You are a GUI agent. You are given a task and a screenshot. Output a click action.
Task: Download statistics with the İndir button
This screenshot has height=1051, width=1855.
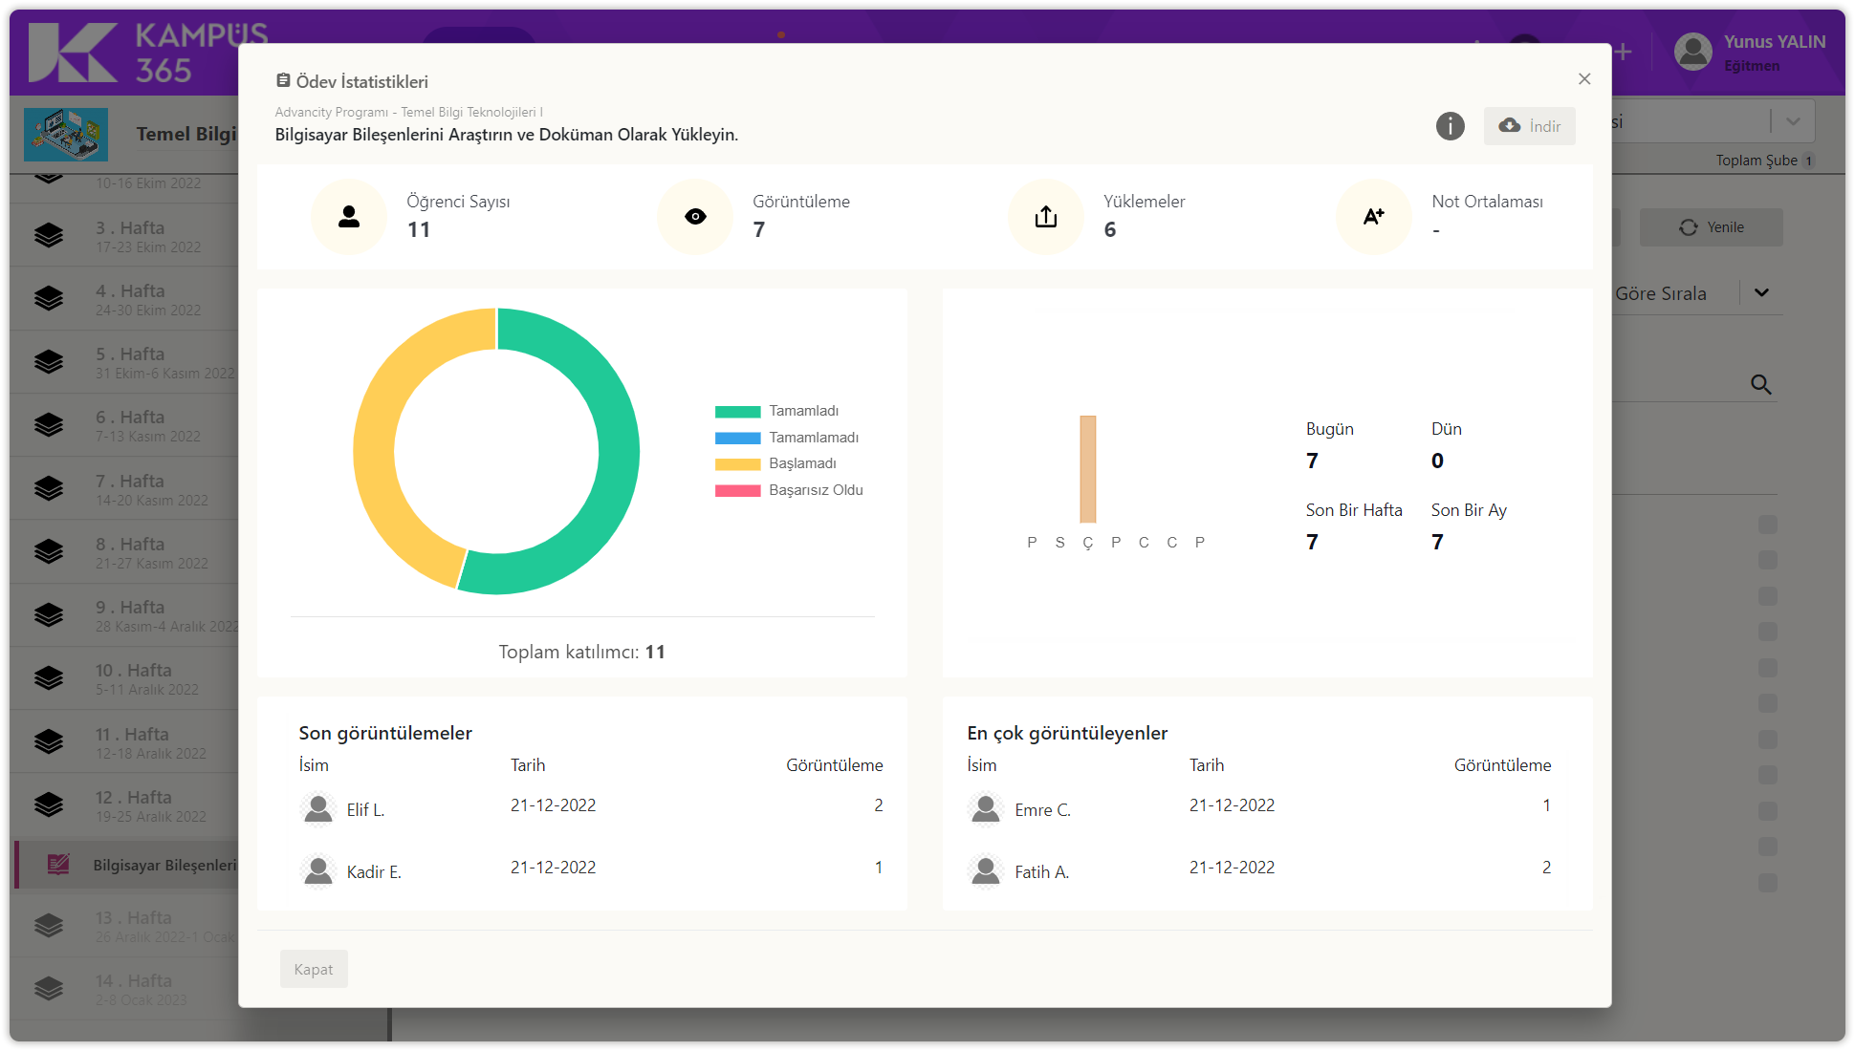pyautogui.click(x=1530, y=126)
